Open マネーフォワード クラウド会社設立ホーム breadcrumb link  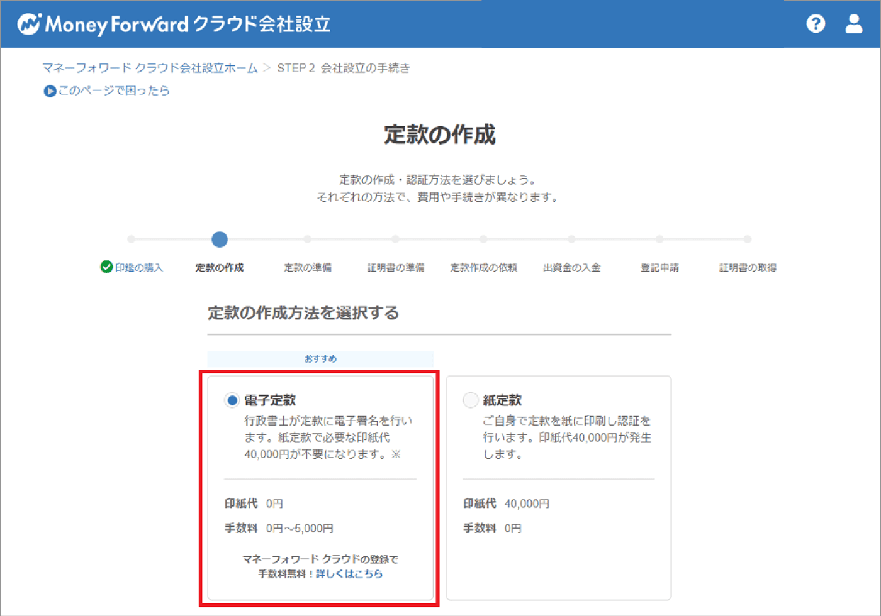click(150, 68)
